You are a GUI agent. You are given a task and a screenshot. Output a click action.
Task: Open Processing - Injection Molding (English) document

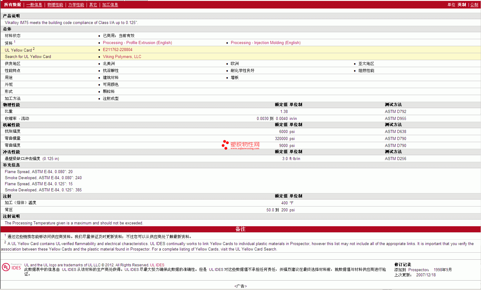tap(266, 43)
